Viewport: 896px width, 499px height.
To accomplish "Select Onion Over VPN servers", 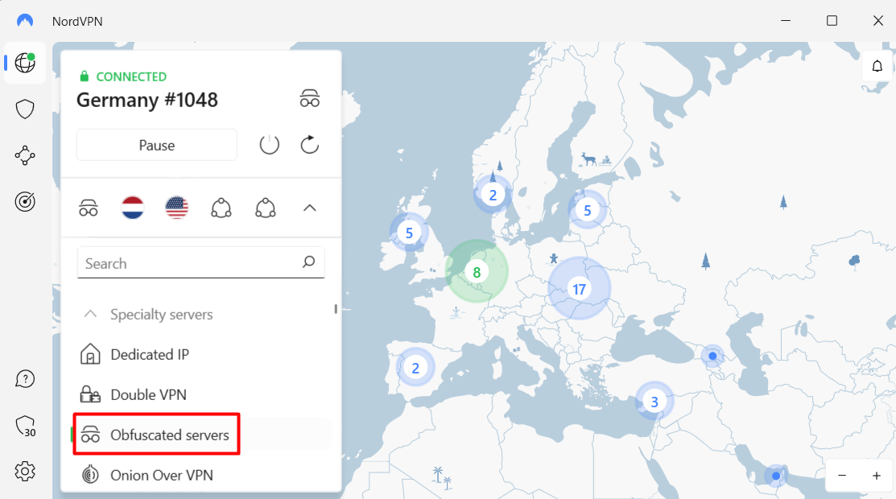I will (162, 475).
